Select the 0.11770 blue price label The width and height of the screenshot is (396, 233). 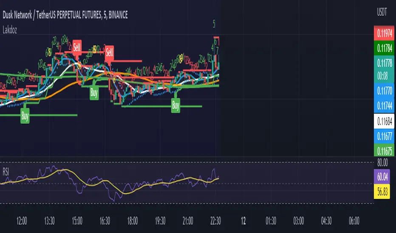click(384, 91)
